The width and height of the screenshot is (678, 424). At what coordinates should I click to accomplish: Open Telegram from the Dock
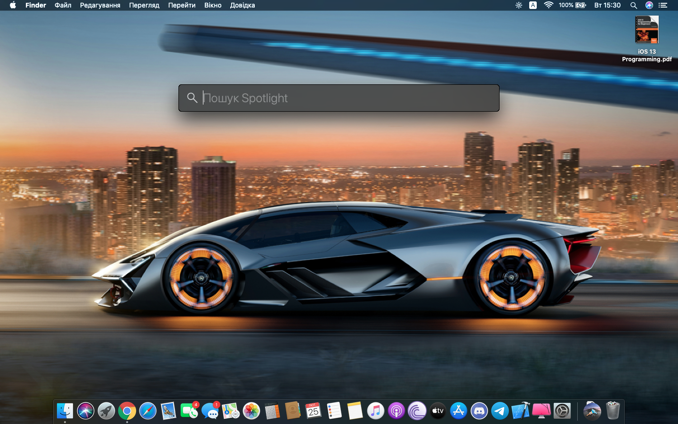[x=500, y=411]
